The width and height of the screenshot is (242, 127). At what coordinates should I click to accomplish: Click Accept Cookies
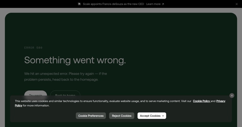tap(152, 116)
